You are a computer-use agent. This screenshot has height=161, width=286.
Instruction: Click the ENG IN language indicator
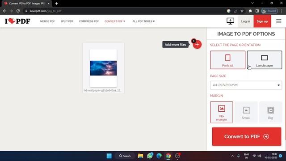pyautogui.click(x=246, y=156)
